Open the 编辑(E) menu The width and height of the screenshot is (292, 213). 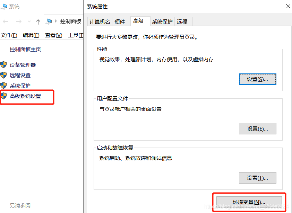[x=31, y=35]
